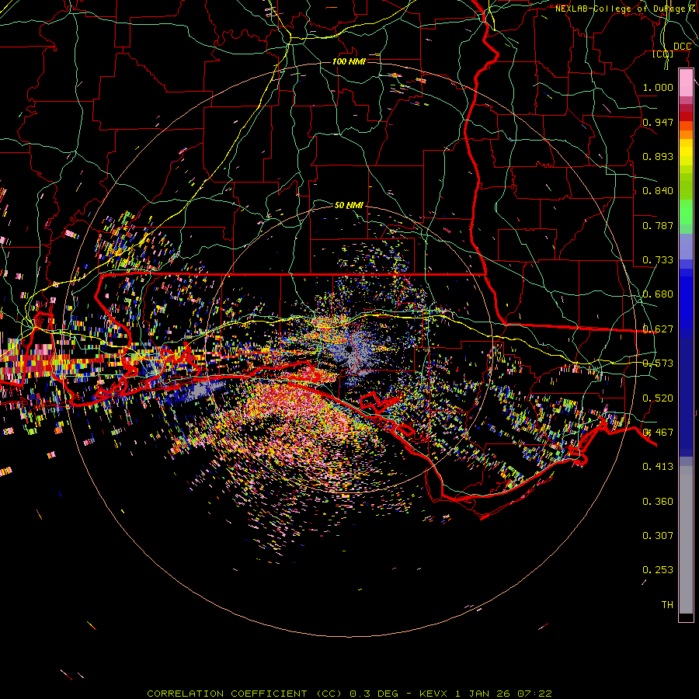
Task: Pick the gray segment of the color bar
Action: coord(686,540)
